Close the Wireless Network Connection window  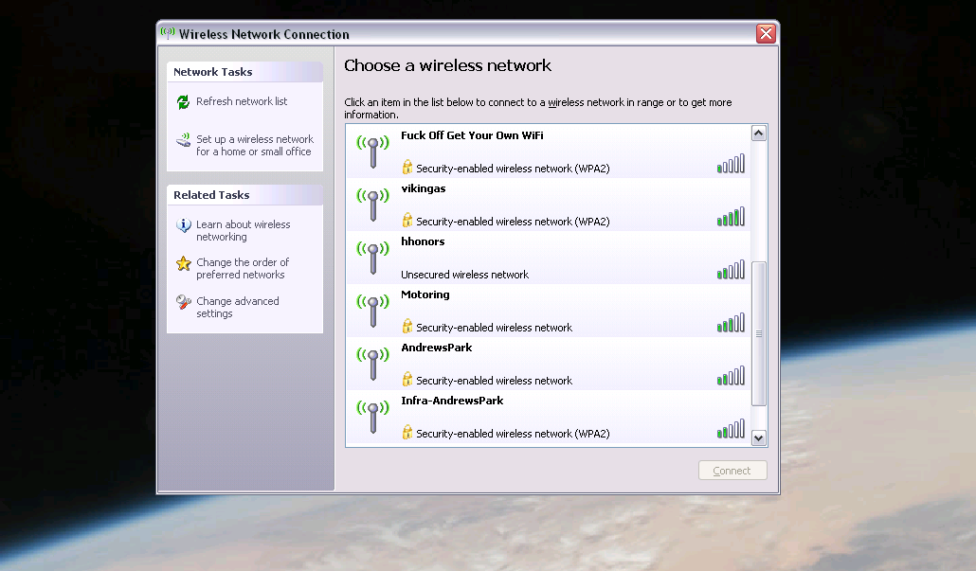pos(766,34)
